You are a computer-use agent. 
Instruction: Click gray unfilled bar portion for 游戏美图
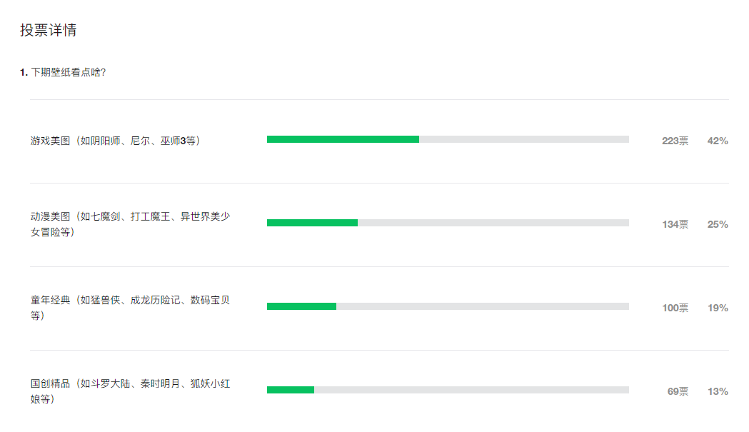point(523,139)
